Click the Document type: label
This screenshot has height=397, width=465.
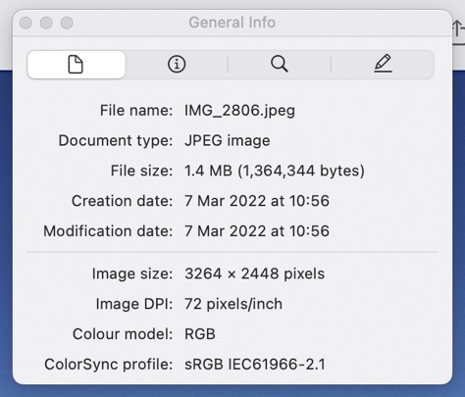coord(116,141)
